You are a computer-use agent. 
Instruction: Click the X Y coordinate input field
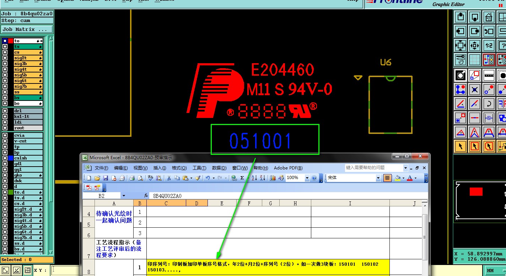click(x=65, y=271)
